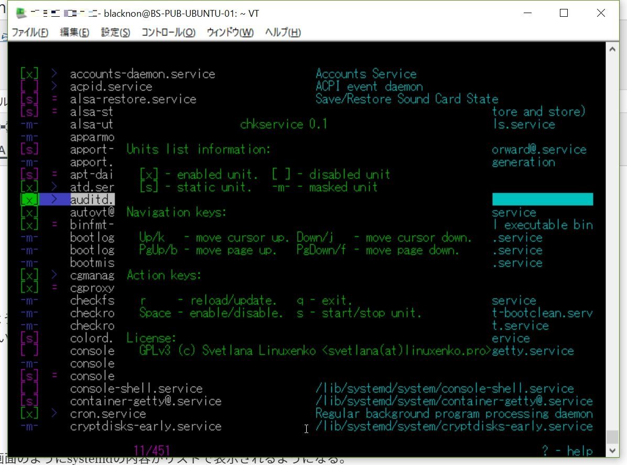The height and width of the screenshot is (465, 627).
Task: Select the console-shell.service unit name
Action: pyautogui.click(x=136, y=388)
